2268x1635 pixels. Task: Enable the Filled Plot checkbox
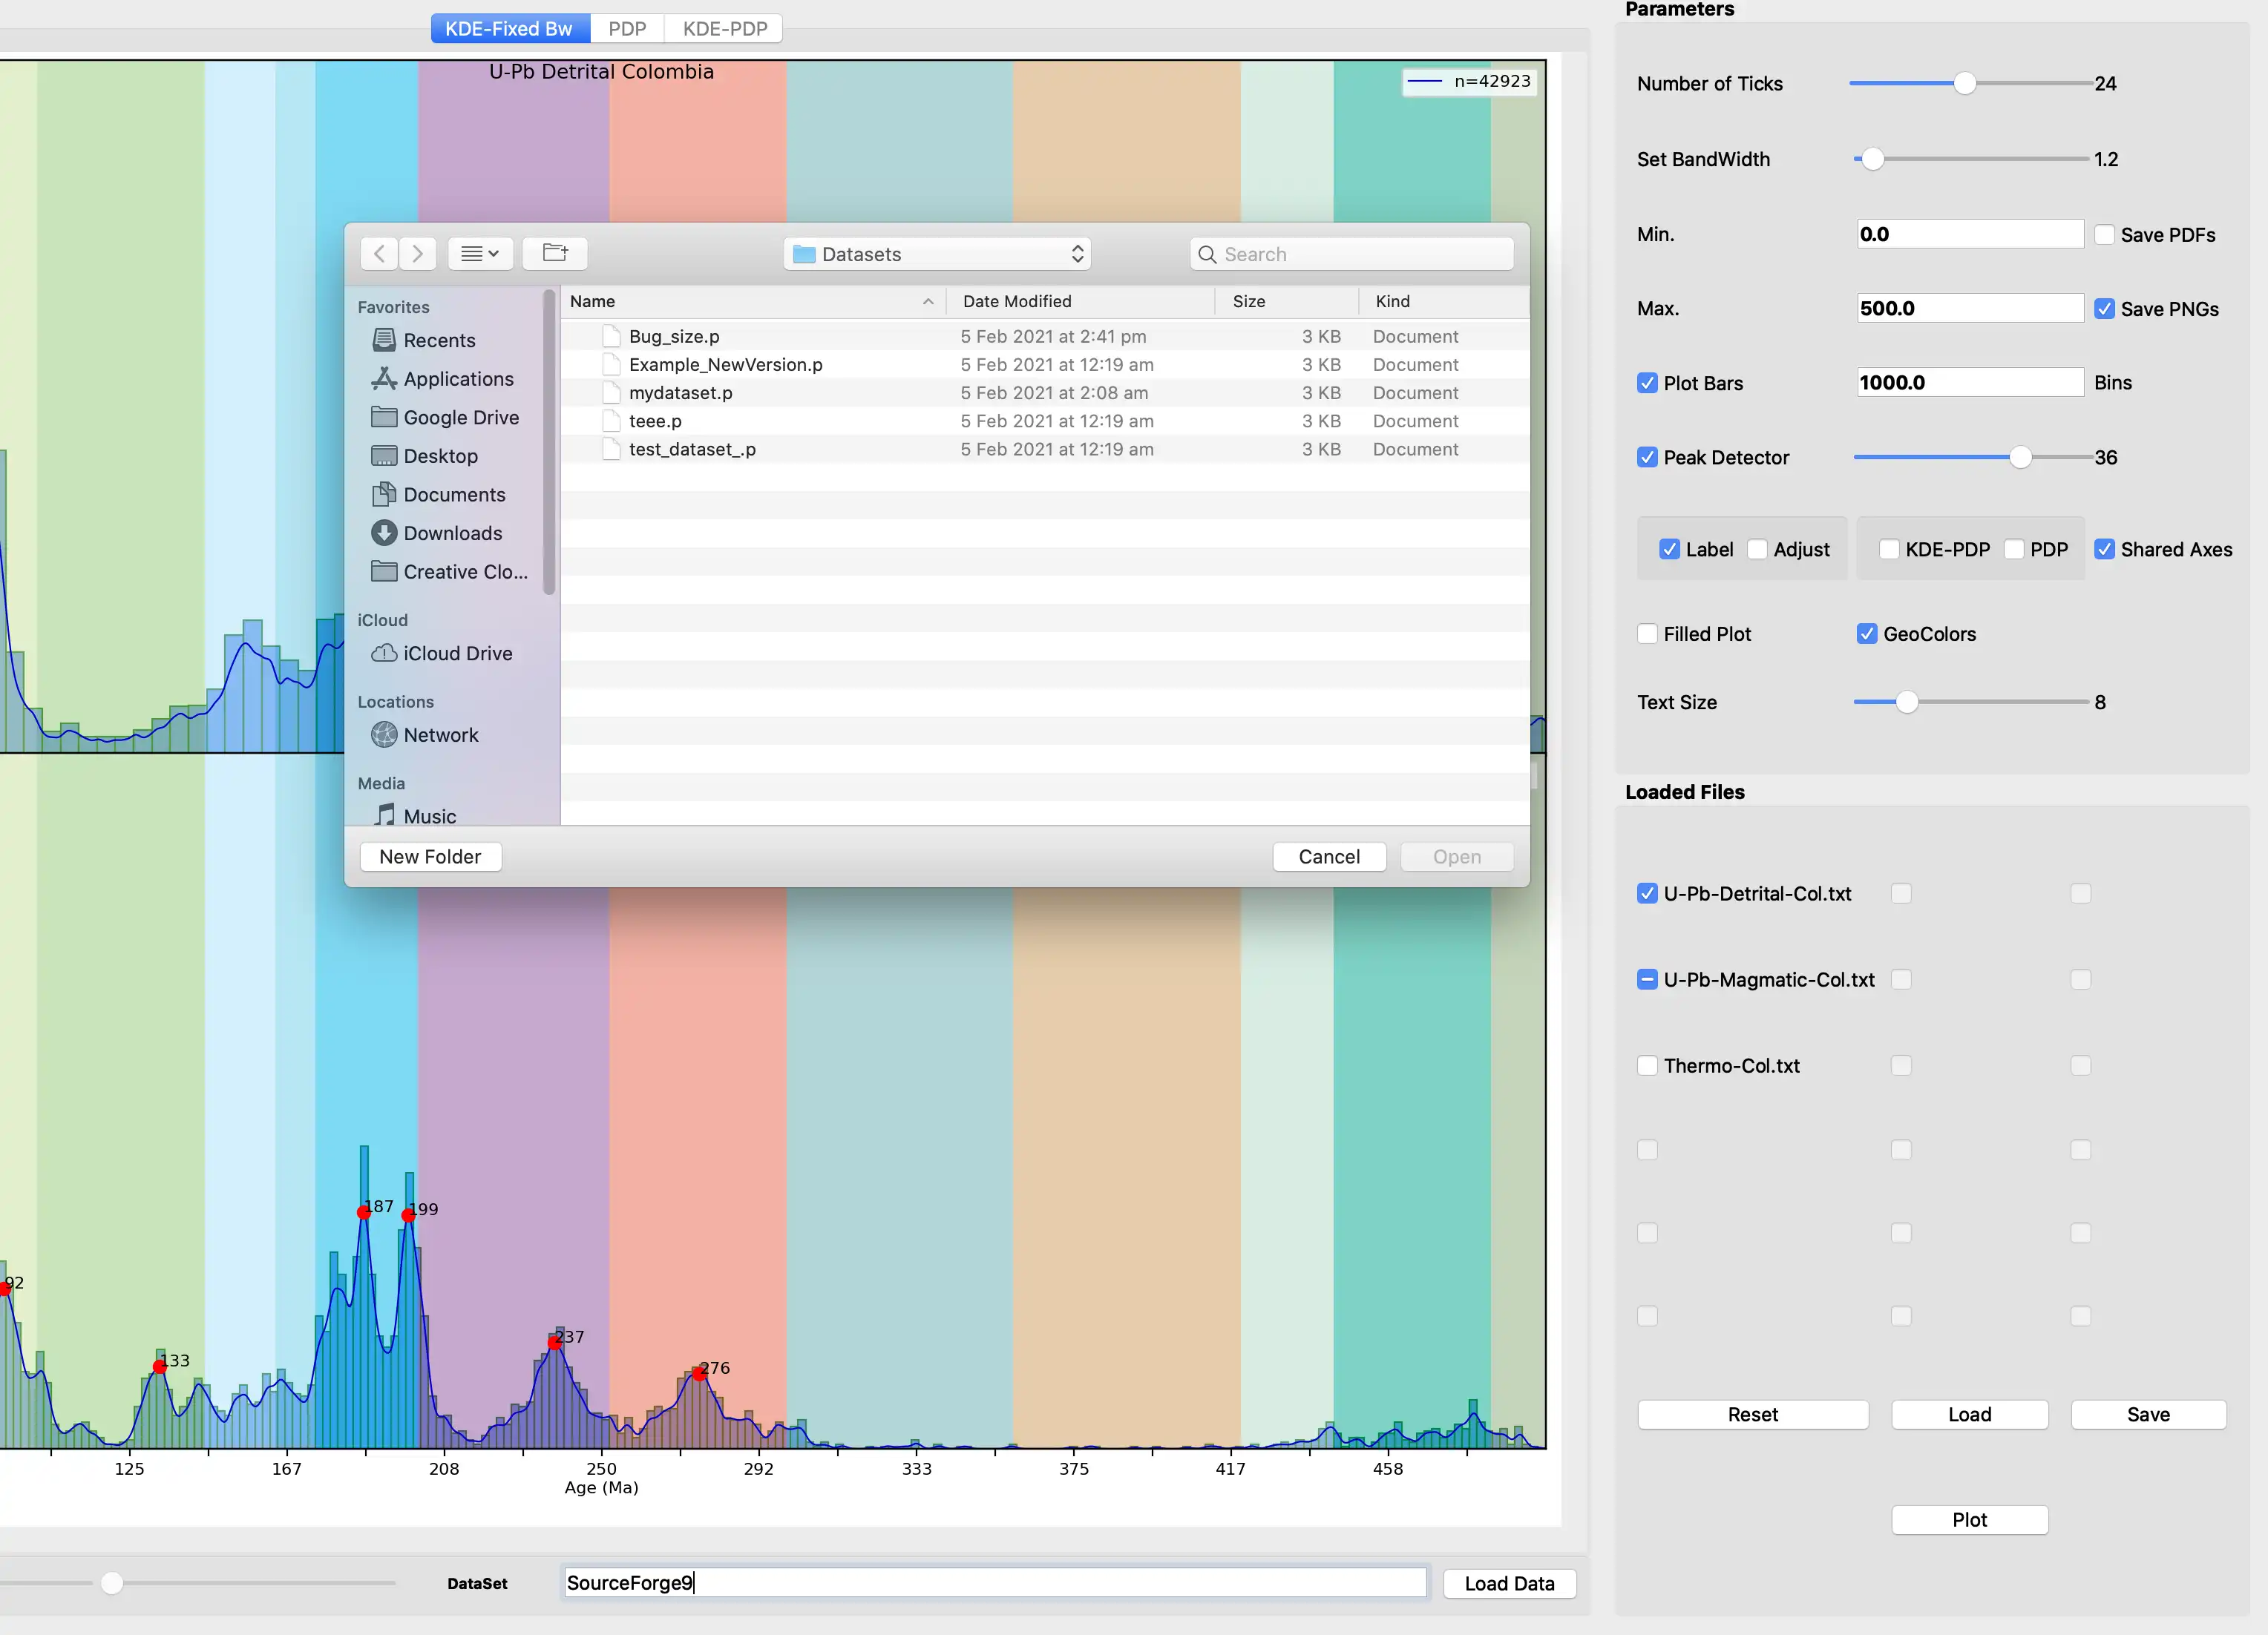1647,634
